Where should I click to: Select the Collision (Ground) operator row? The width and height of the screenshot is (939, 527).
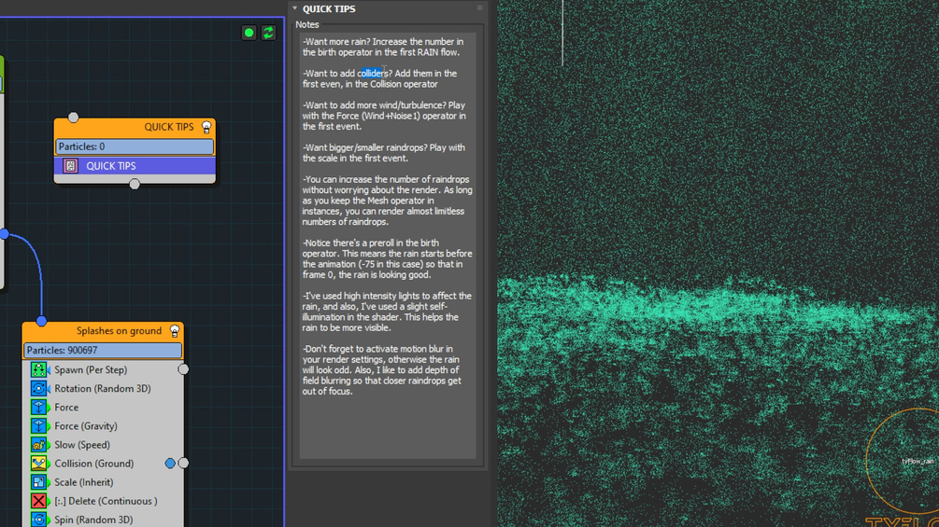point(103,463)
